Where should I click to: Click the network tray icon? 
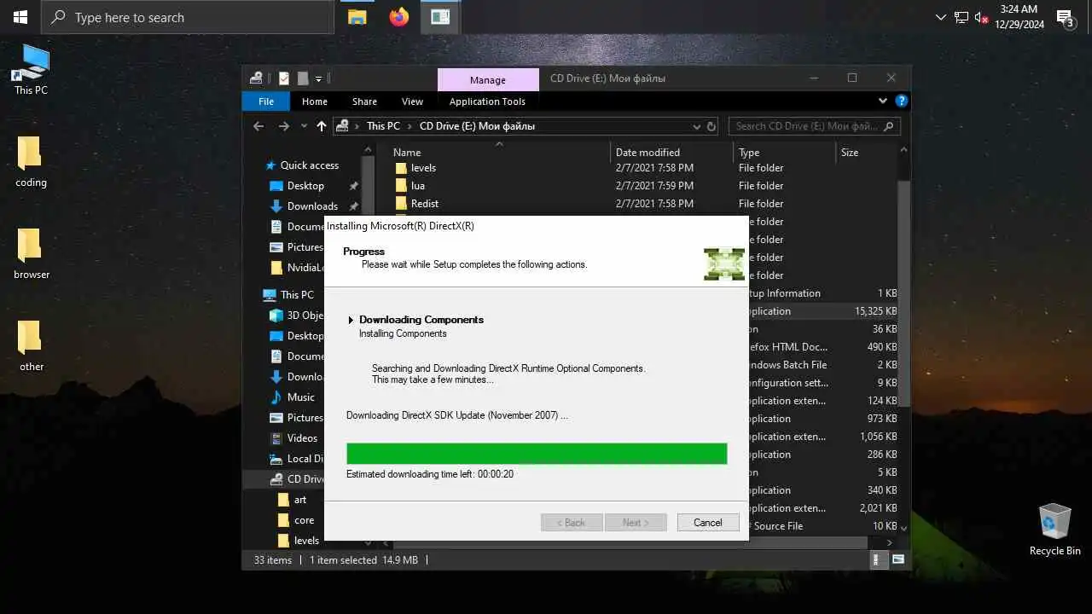[961, 17]
